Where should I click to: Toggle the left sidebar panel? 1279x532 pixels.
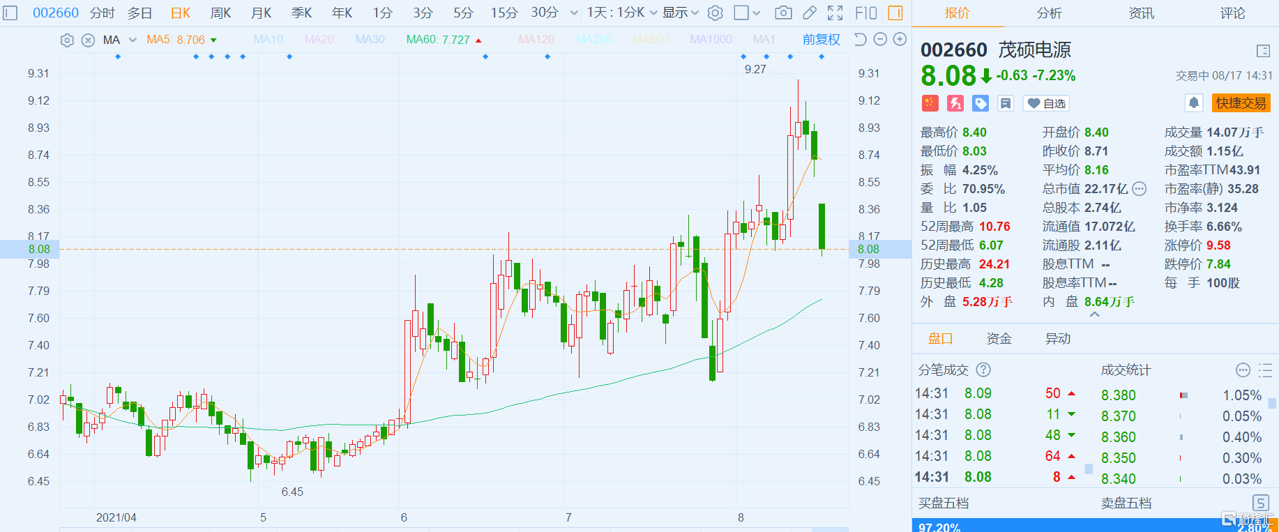pos(10,13)
